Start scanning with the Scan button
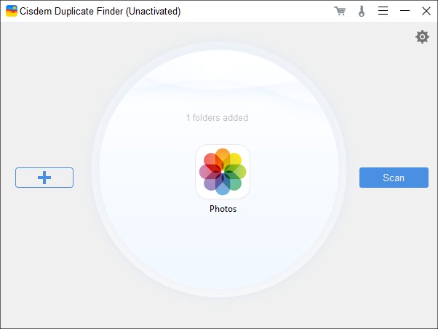This screenshot has height=329, width=438. 394,178
